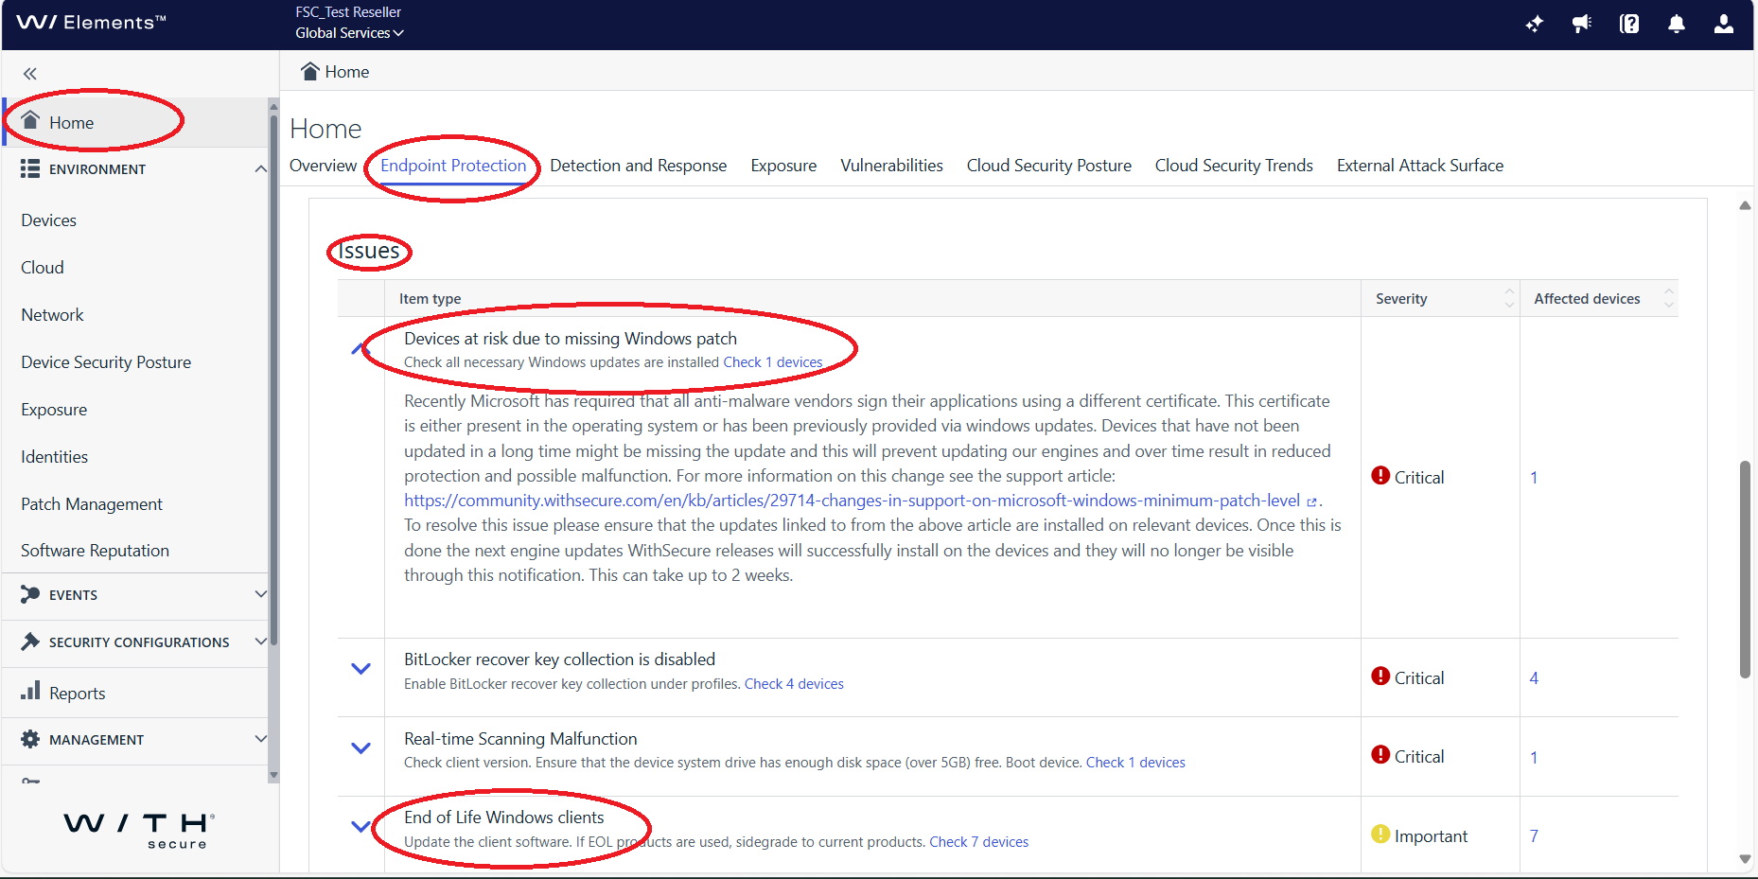Select the Exposure tab
Screen dimensions: 1758x879
coord(783,166)
